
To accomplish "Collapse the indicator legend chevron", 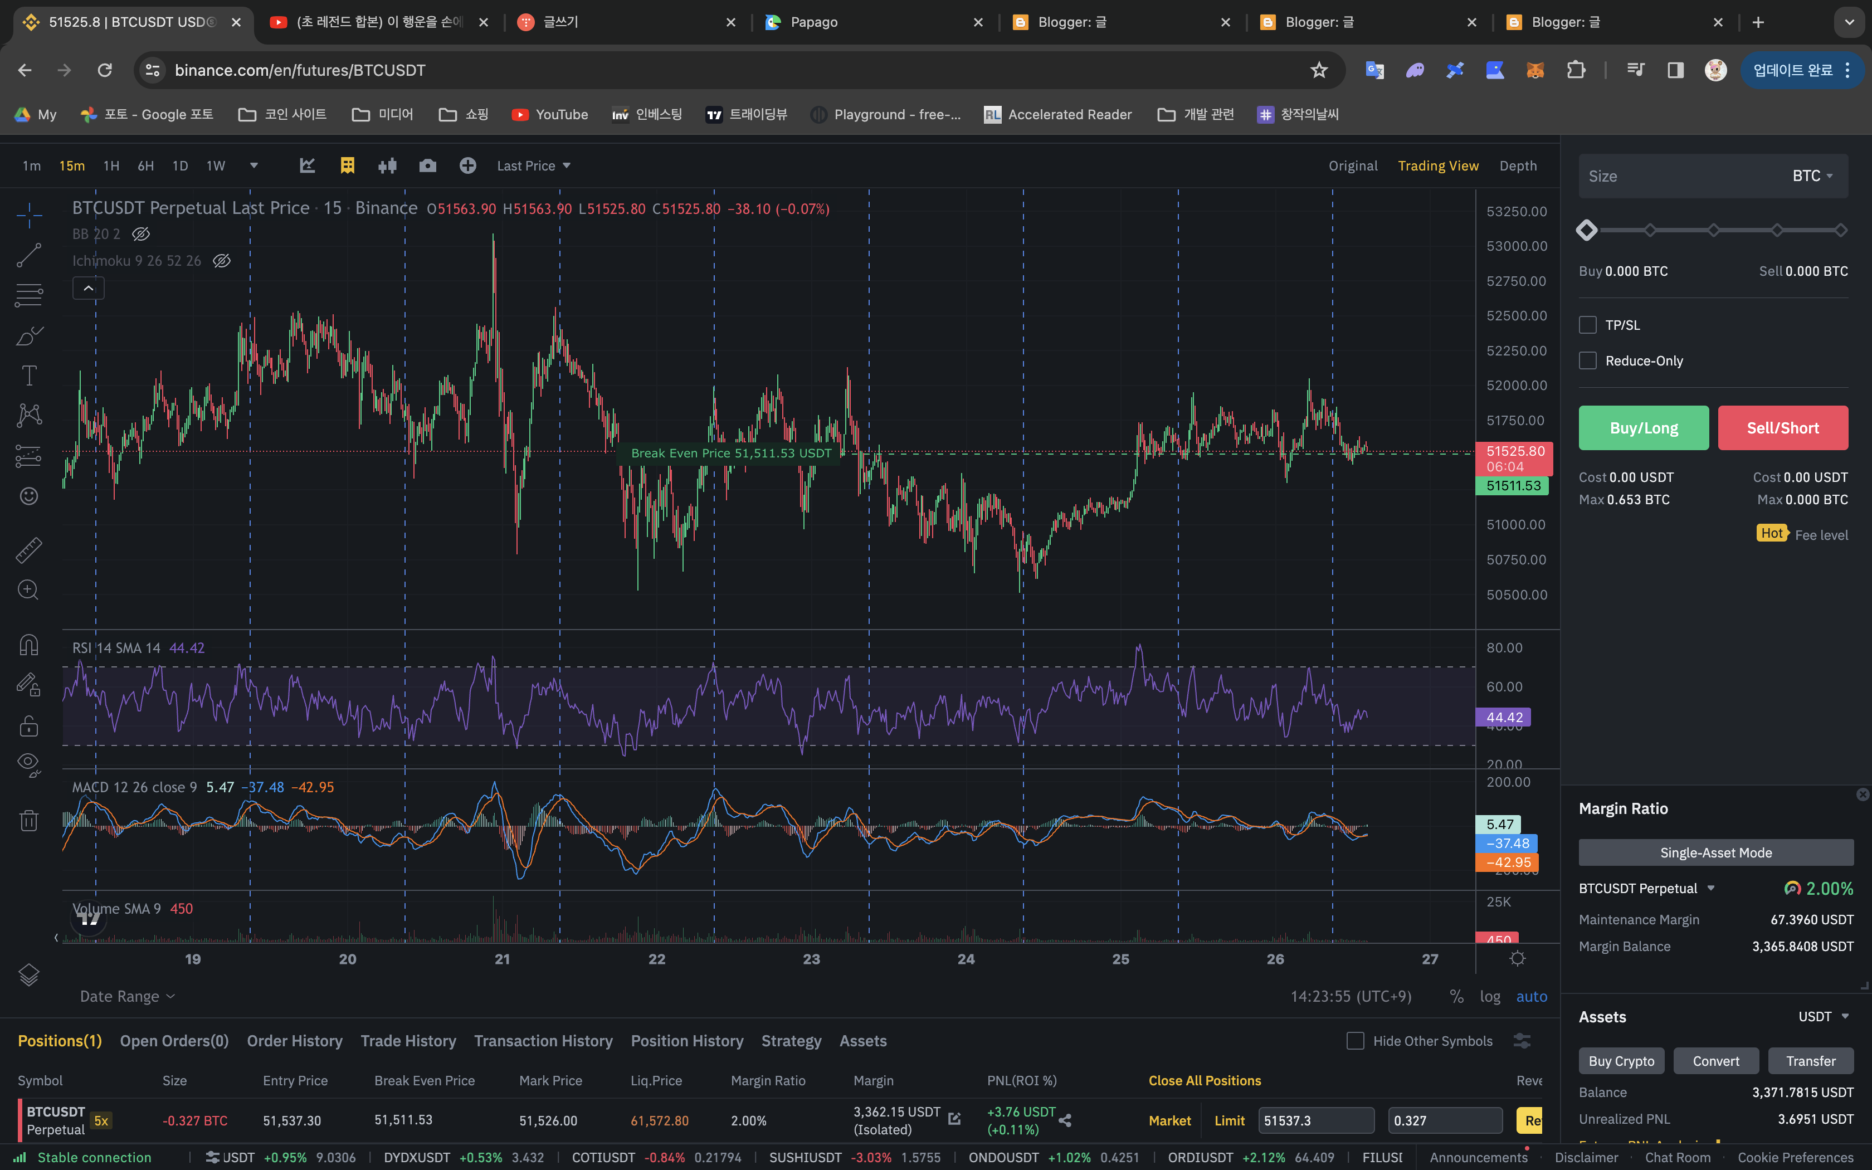I will pos(89,289).
